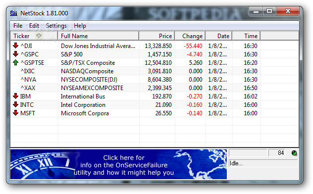Sort by the Change column header
Image resolution: width=313 pixels, height=194 pixels.
[x=190, y=36]
